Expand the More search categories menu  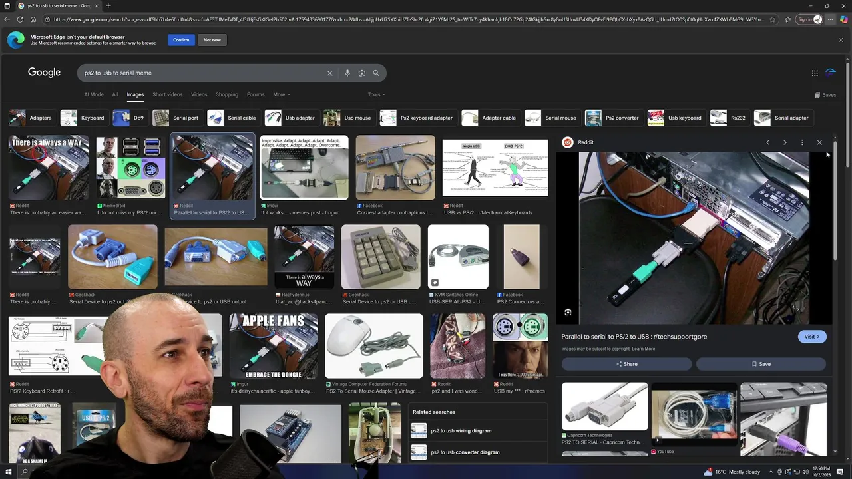282,94
